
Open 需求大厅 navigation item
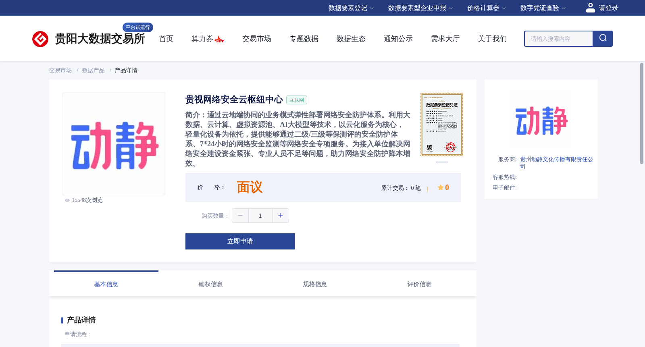point(445,39)
